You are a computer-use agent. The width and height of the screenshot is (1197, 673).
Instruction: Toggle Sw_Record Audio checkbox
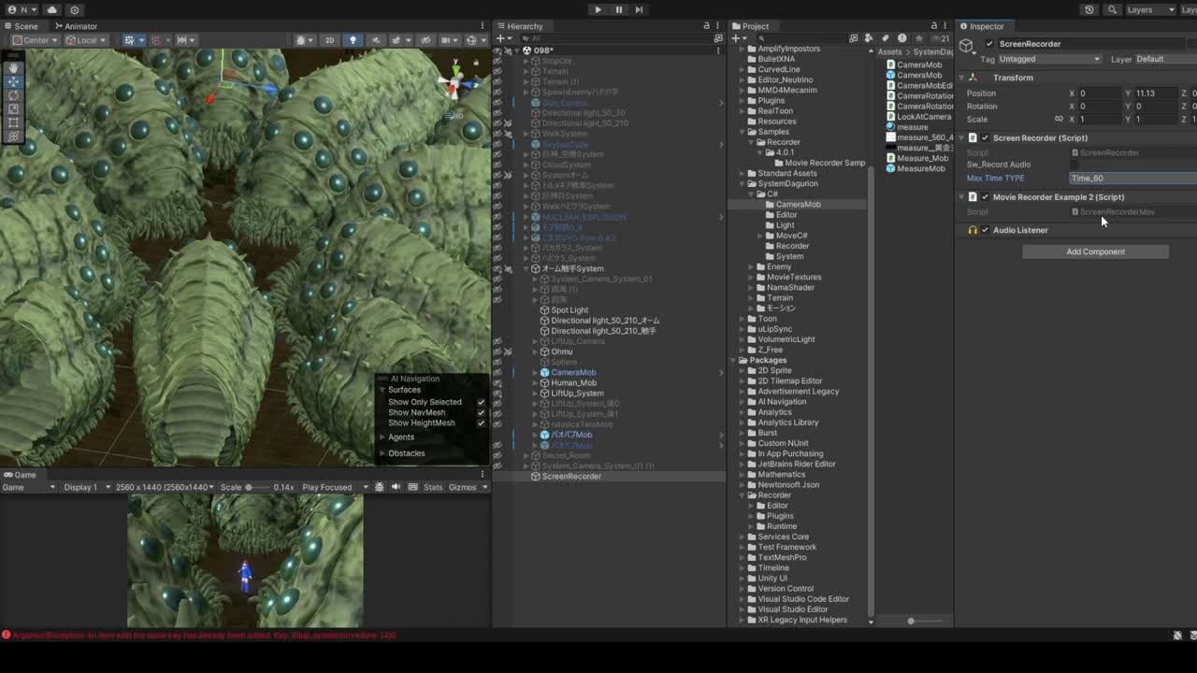tap(1074, 165)
